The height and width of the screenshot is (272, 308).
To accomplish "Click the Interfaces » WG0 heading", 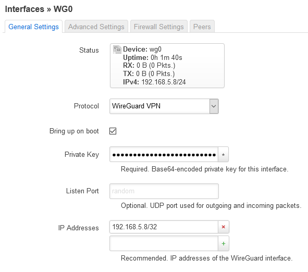I will [x=39, y=9].
